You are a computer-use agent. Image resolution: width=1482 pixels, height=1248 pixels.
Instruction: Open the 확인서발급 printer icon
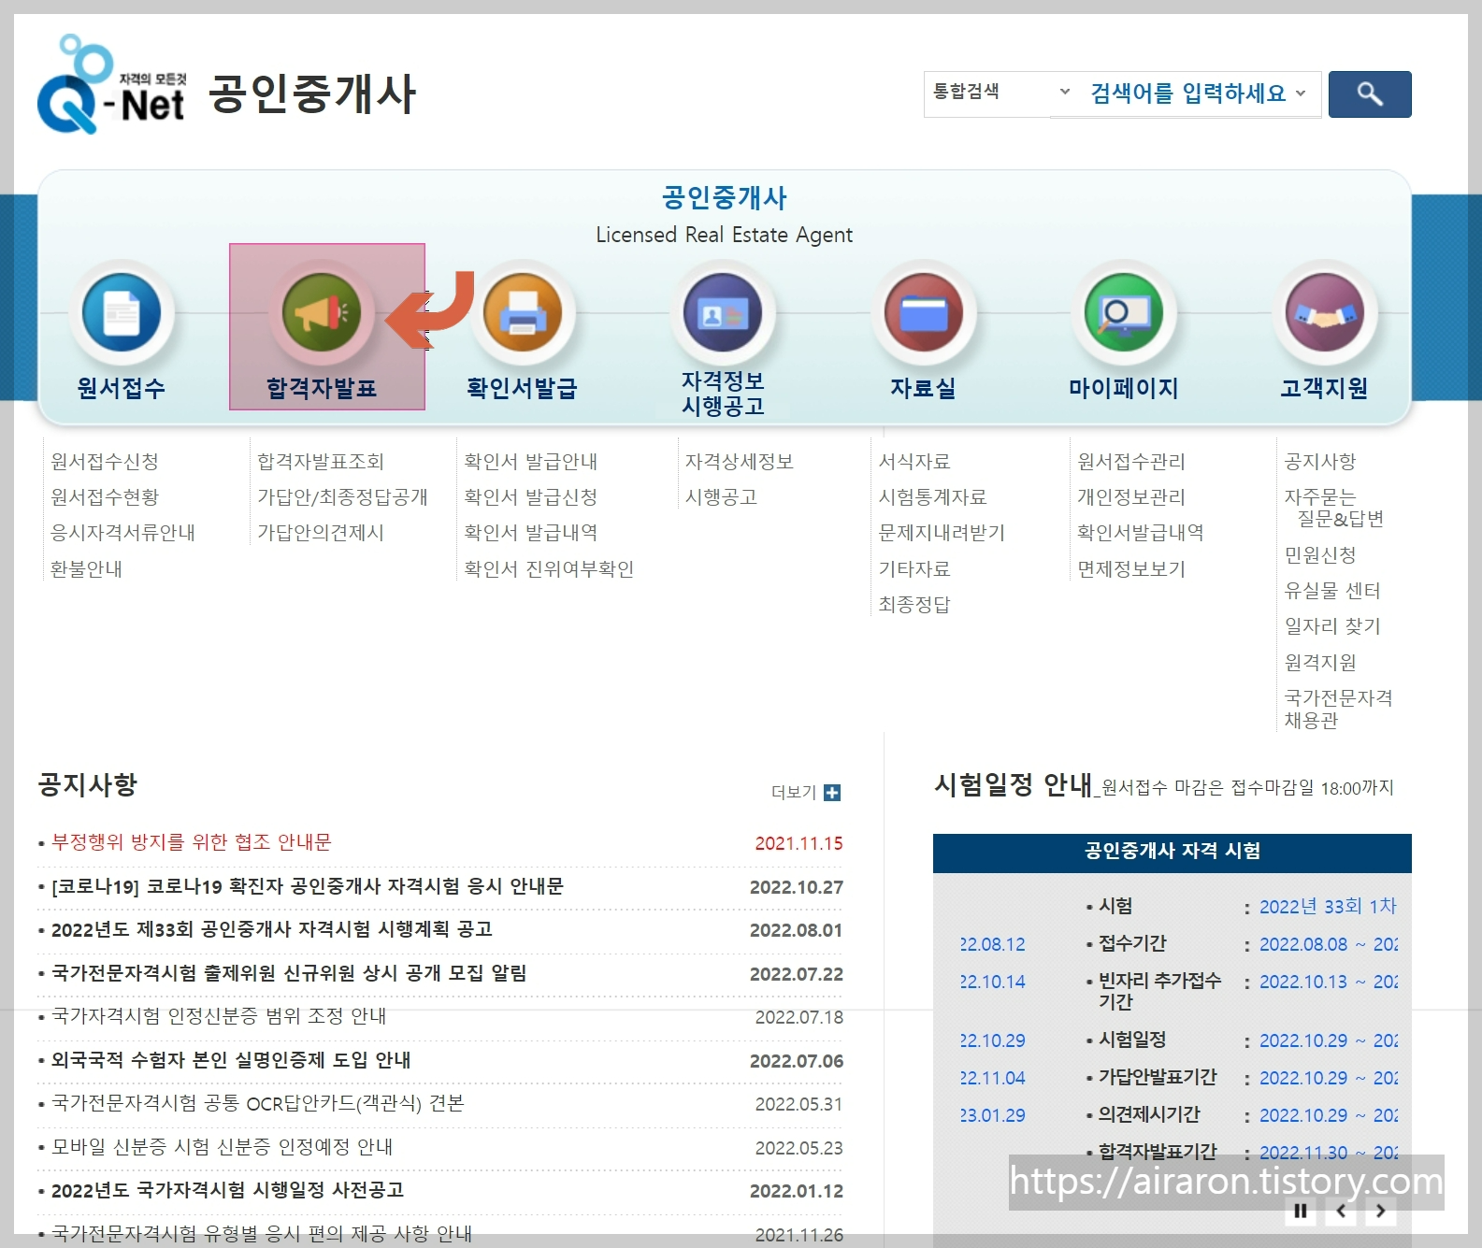pyautogui.click(x=523, y=312)
